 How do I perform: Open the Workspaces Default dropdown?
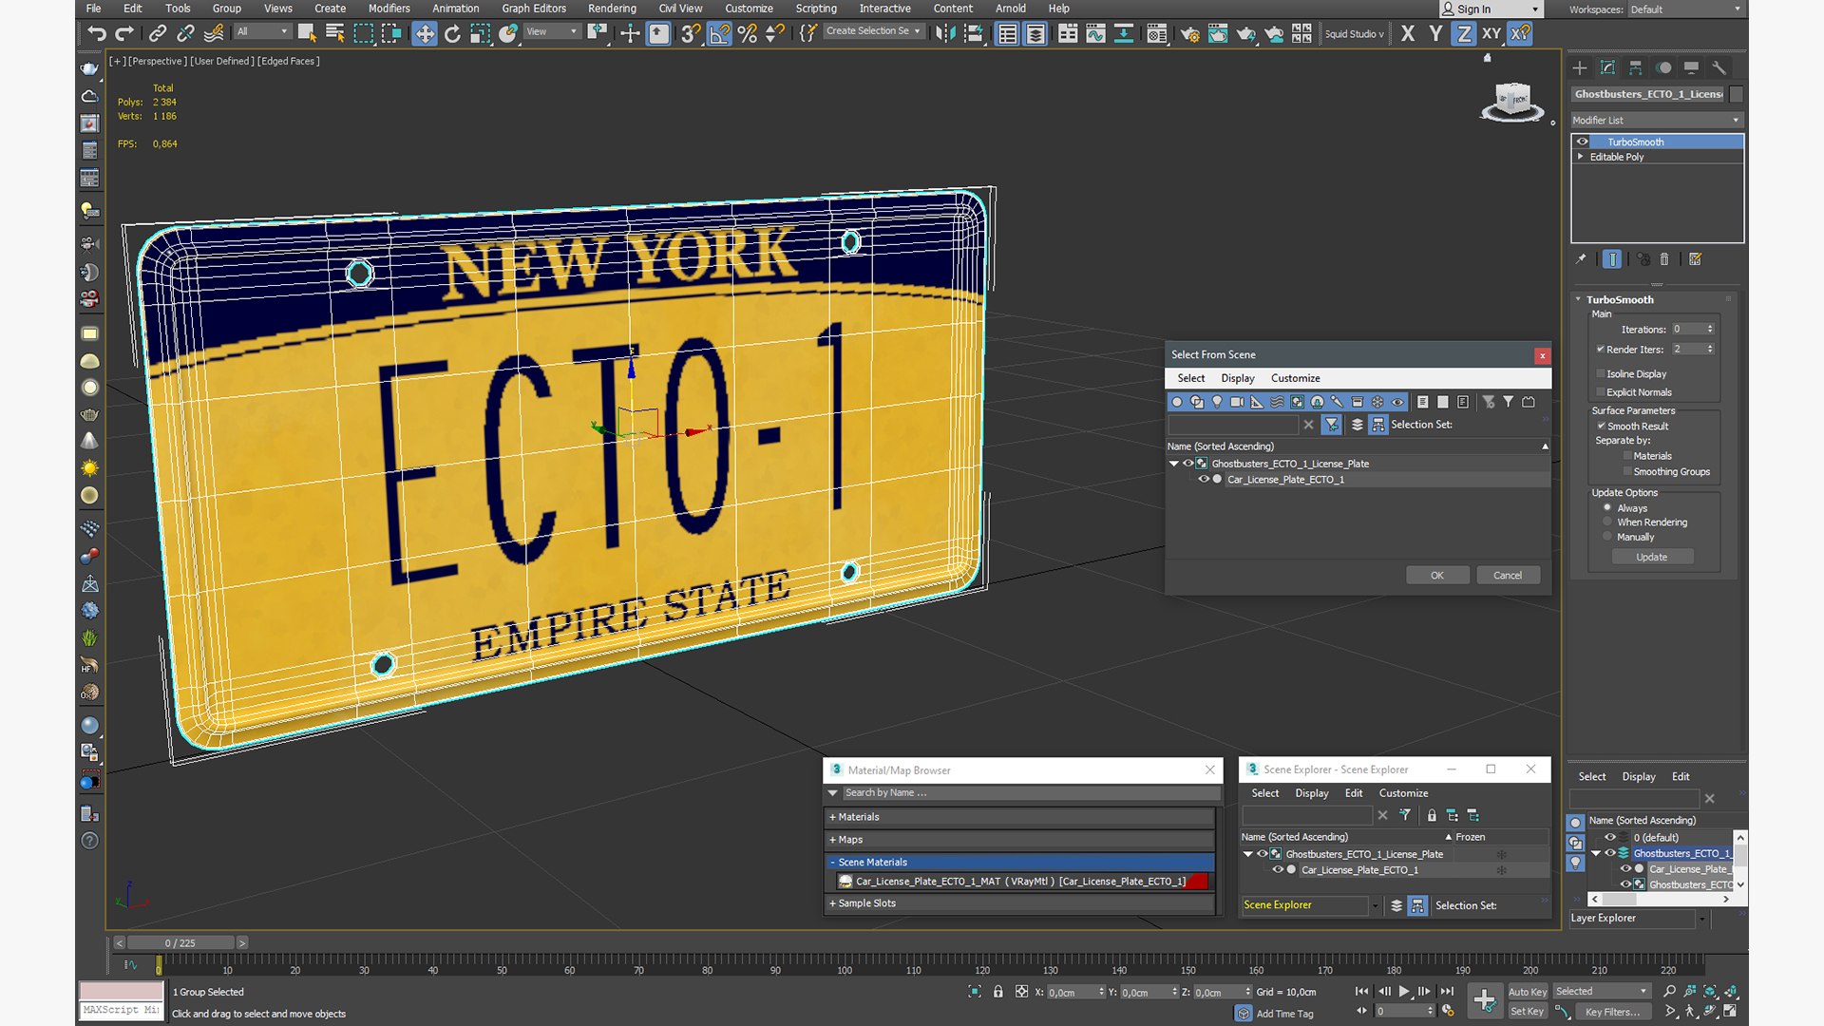pyautogui.click(x=1685, y=9)
